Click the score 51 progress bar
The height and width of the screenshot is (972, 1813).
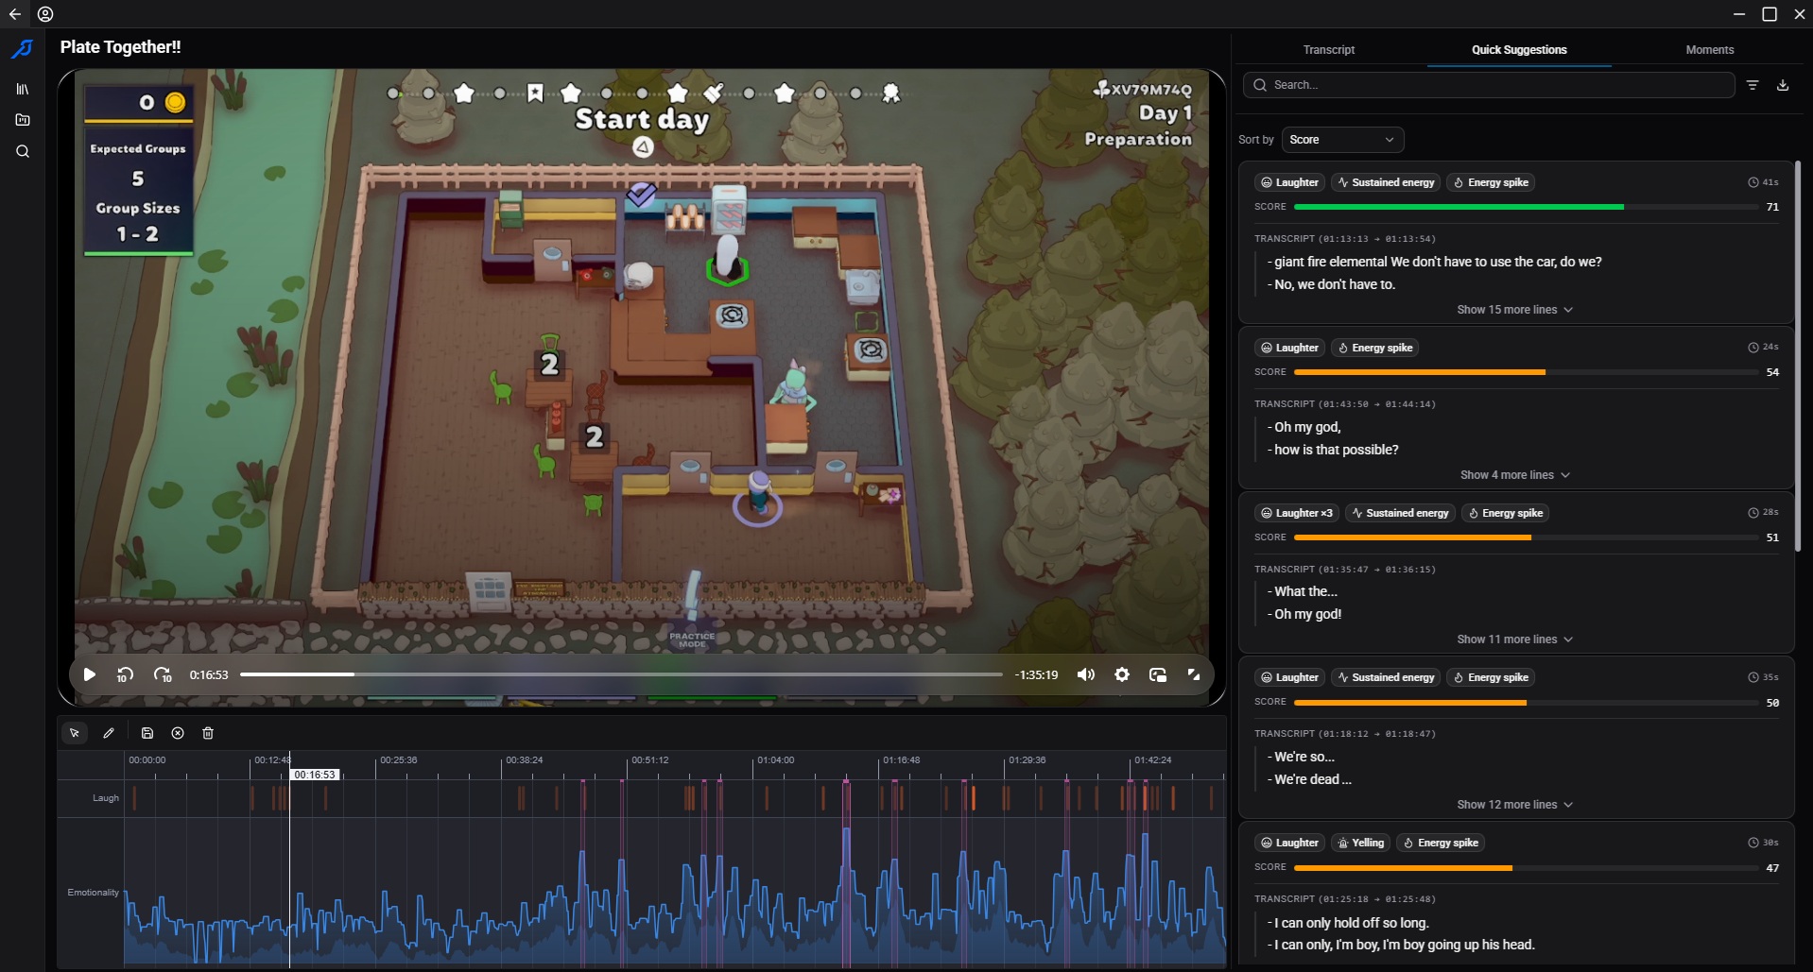click(x=1527, y=537)
